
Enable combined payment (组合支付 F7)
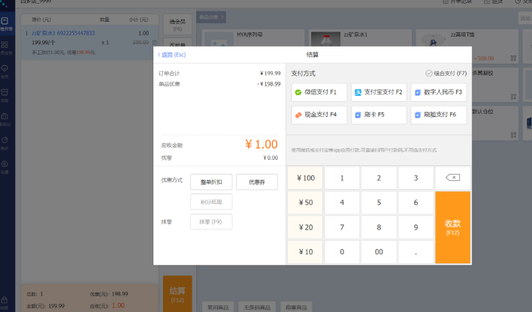pos(446,73)
